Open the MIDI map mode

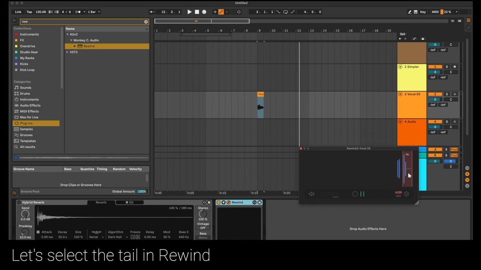[435, 12]
